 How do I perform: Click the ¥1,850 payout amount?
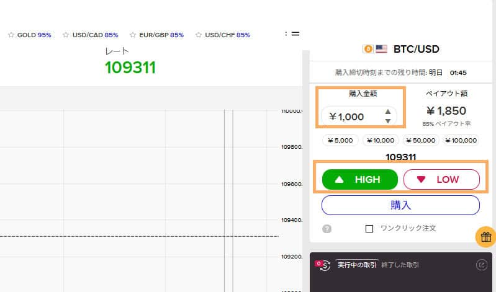(x=446, y=110)
